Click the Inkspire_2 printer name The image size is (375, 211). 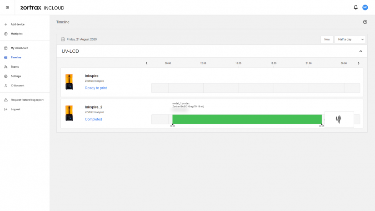[94, 107]
